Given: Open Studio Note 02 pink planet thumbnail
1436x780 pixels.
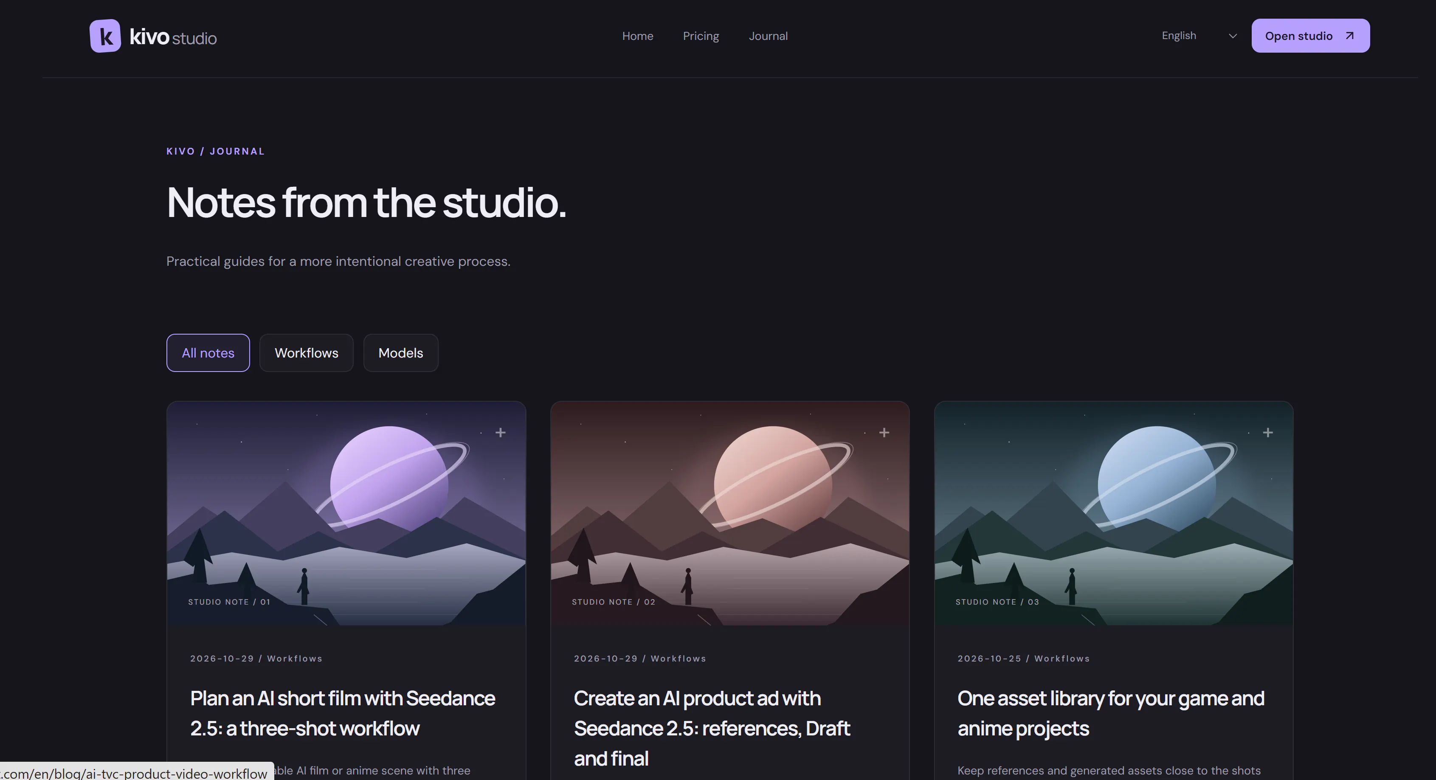Looking at the screenshot, I should (730, 513).
